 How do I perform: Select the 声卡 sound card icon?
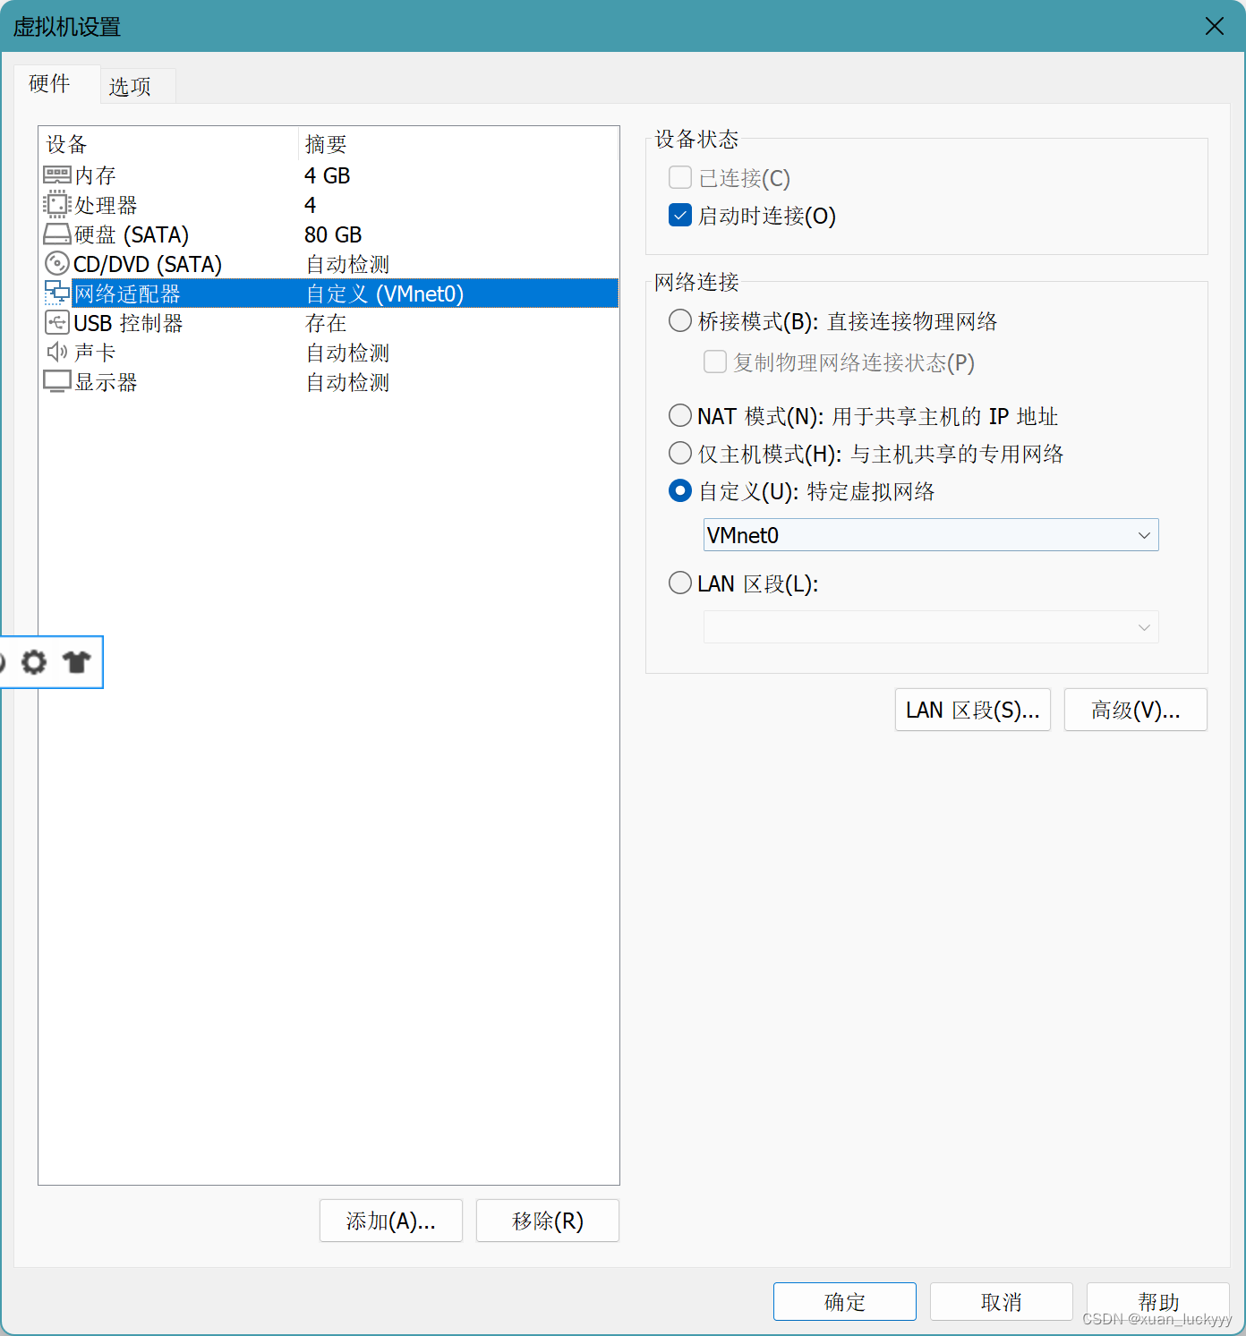(x=56, y=352)
